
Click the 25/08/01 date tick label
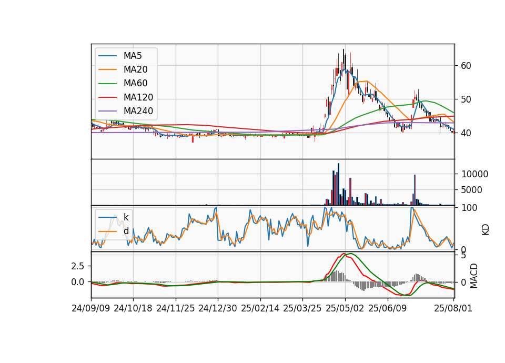tap(453, 309)
